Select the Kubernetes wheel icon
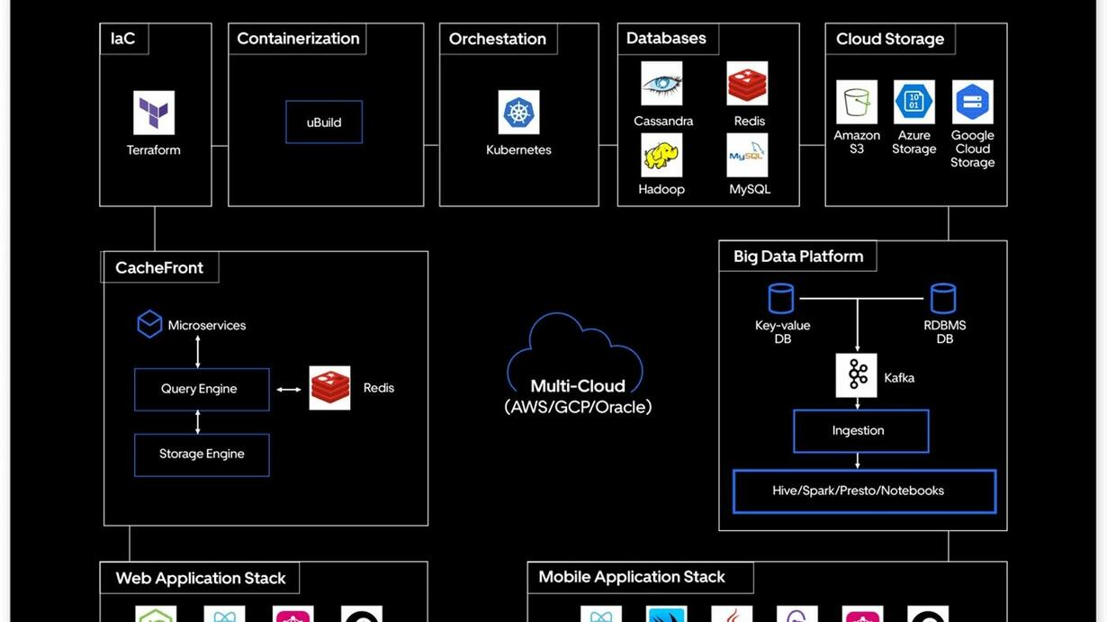Viewport: 1107px width, 622px height. [x=519, y=113]
